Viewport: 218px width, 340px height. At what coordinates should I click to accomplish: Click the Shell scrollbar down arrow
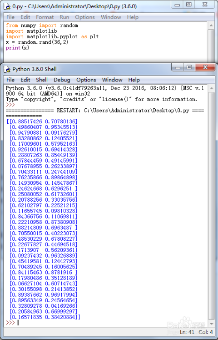211,324
